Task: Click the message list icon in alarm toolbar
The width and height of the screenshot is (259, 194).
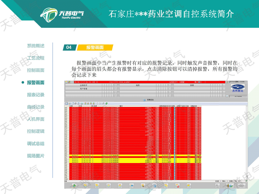Action: (x=67, y=103)
